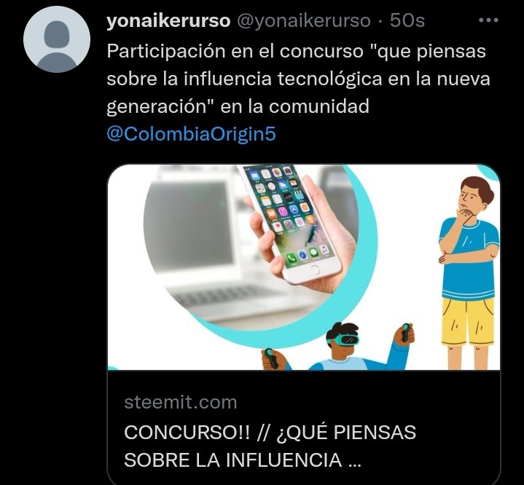Open the steemit.com link card image
The width and height of the screenshot is (524, 485).
(304, 267)
